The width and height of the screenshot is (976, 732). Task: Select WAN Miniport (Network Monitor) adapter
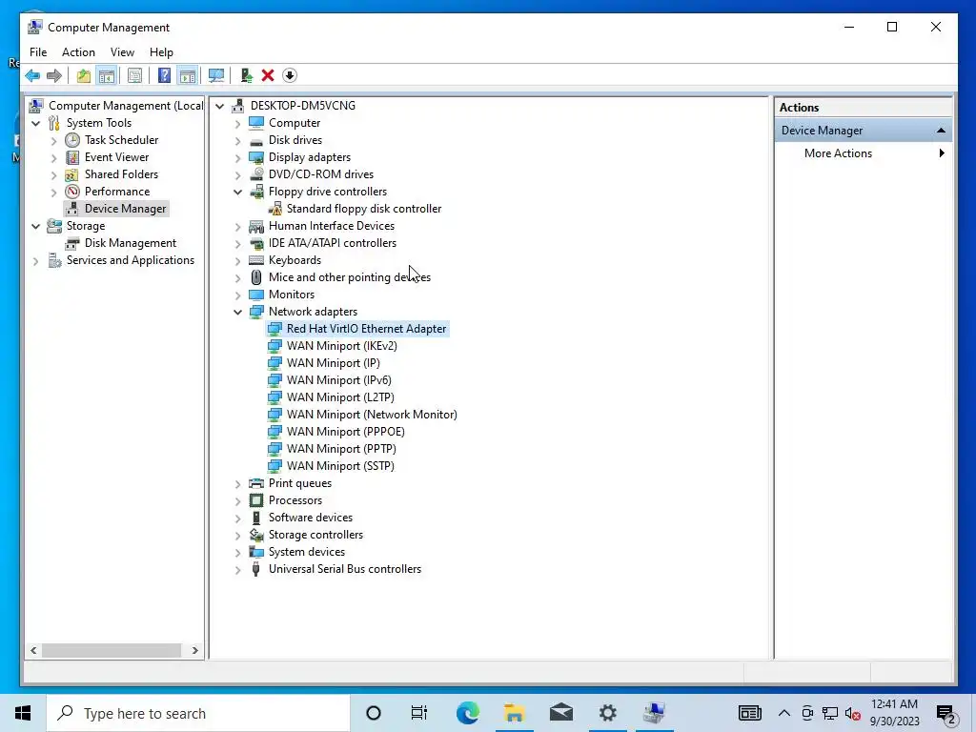pyautogui.click(x=372, y=415)
